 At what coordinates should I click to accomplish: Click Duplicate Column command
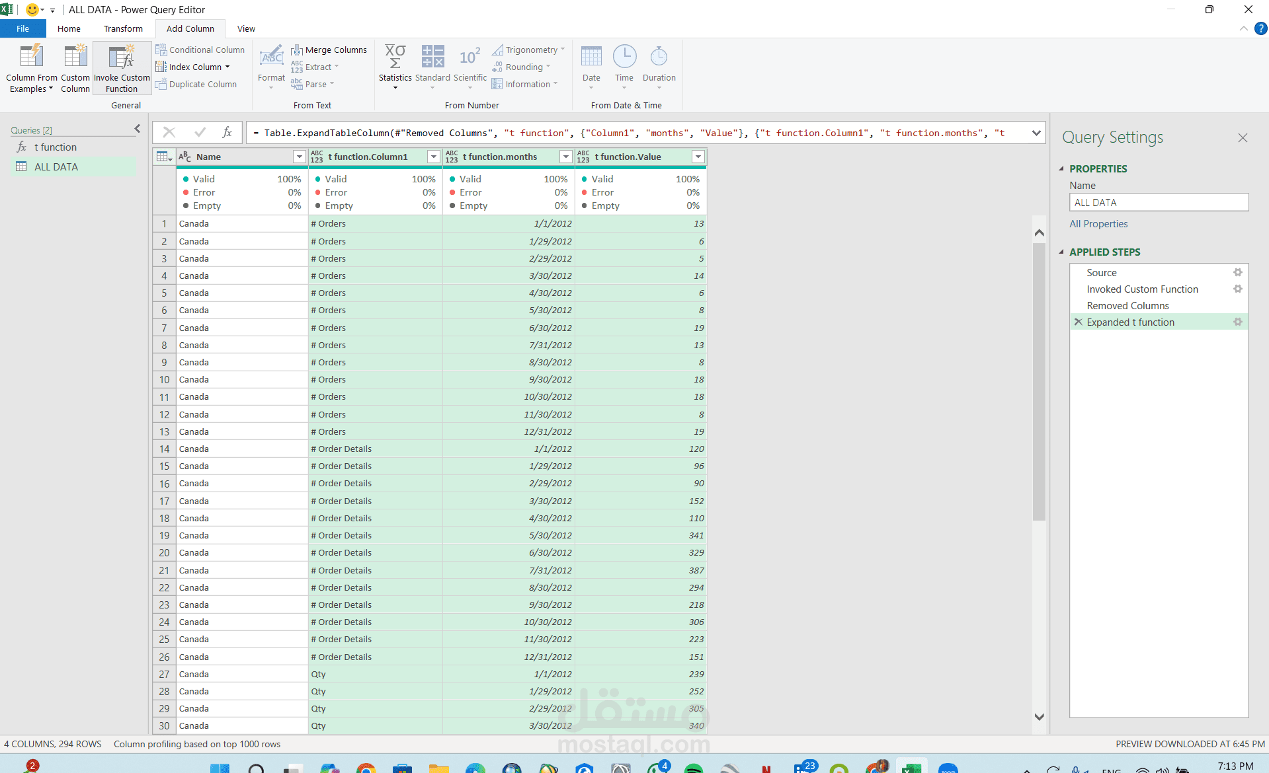coord(196,84)
